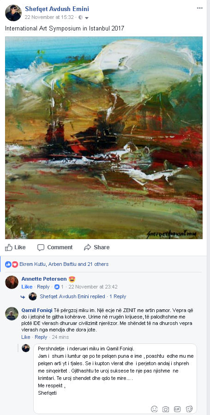Like Annette Petersen's comment

click(x=27, y=287)
